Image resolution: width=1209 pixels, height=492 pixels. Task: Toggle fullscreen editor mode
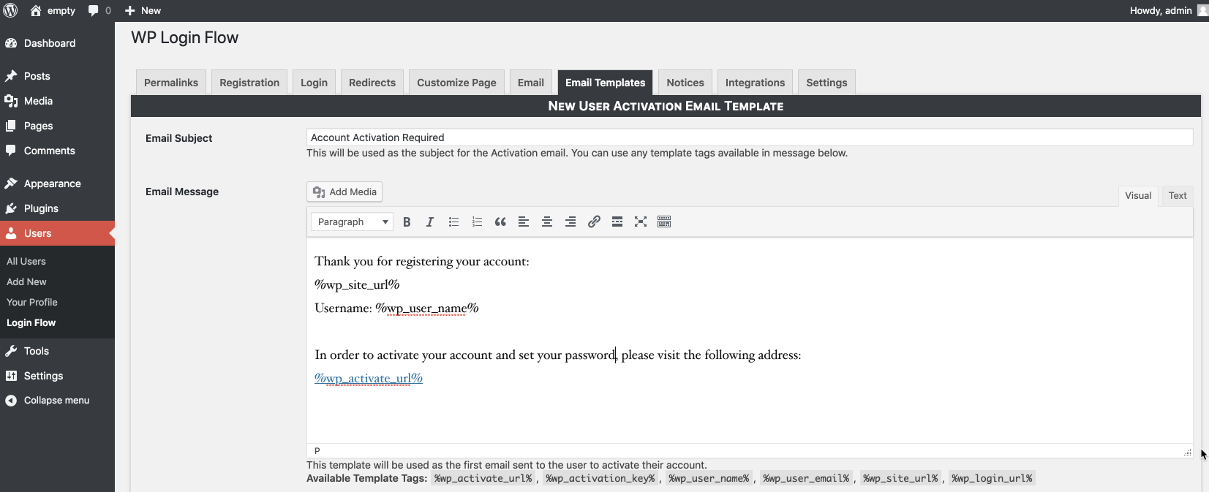pos(641,222)
